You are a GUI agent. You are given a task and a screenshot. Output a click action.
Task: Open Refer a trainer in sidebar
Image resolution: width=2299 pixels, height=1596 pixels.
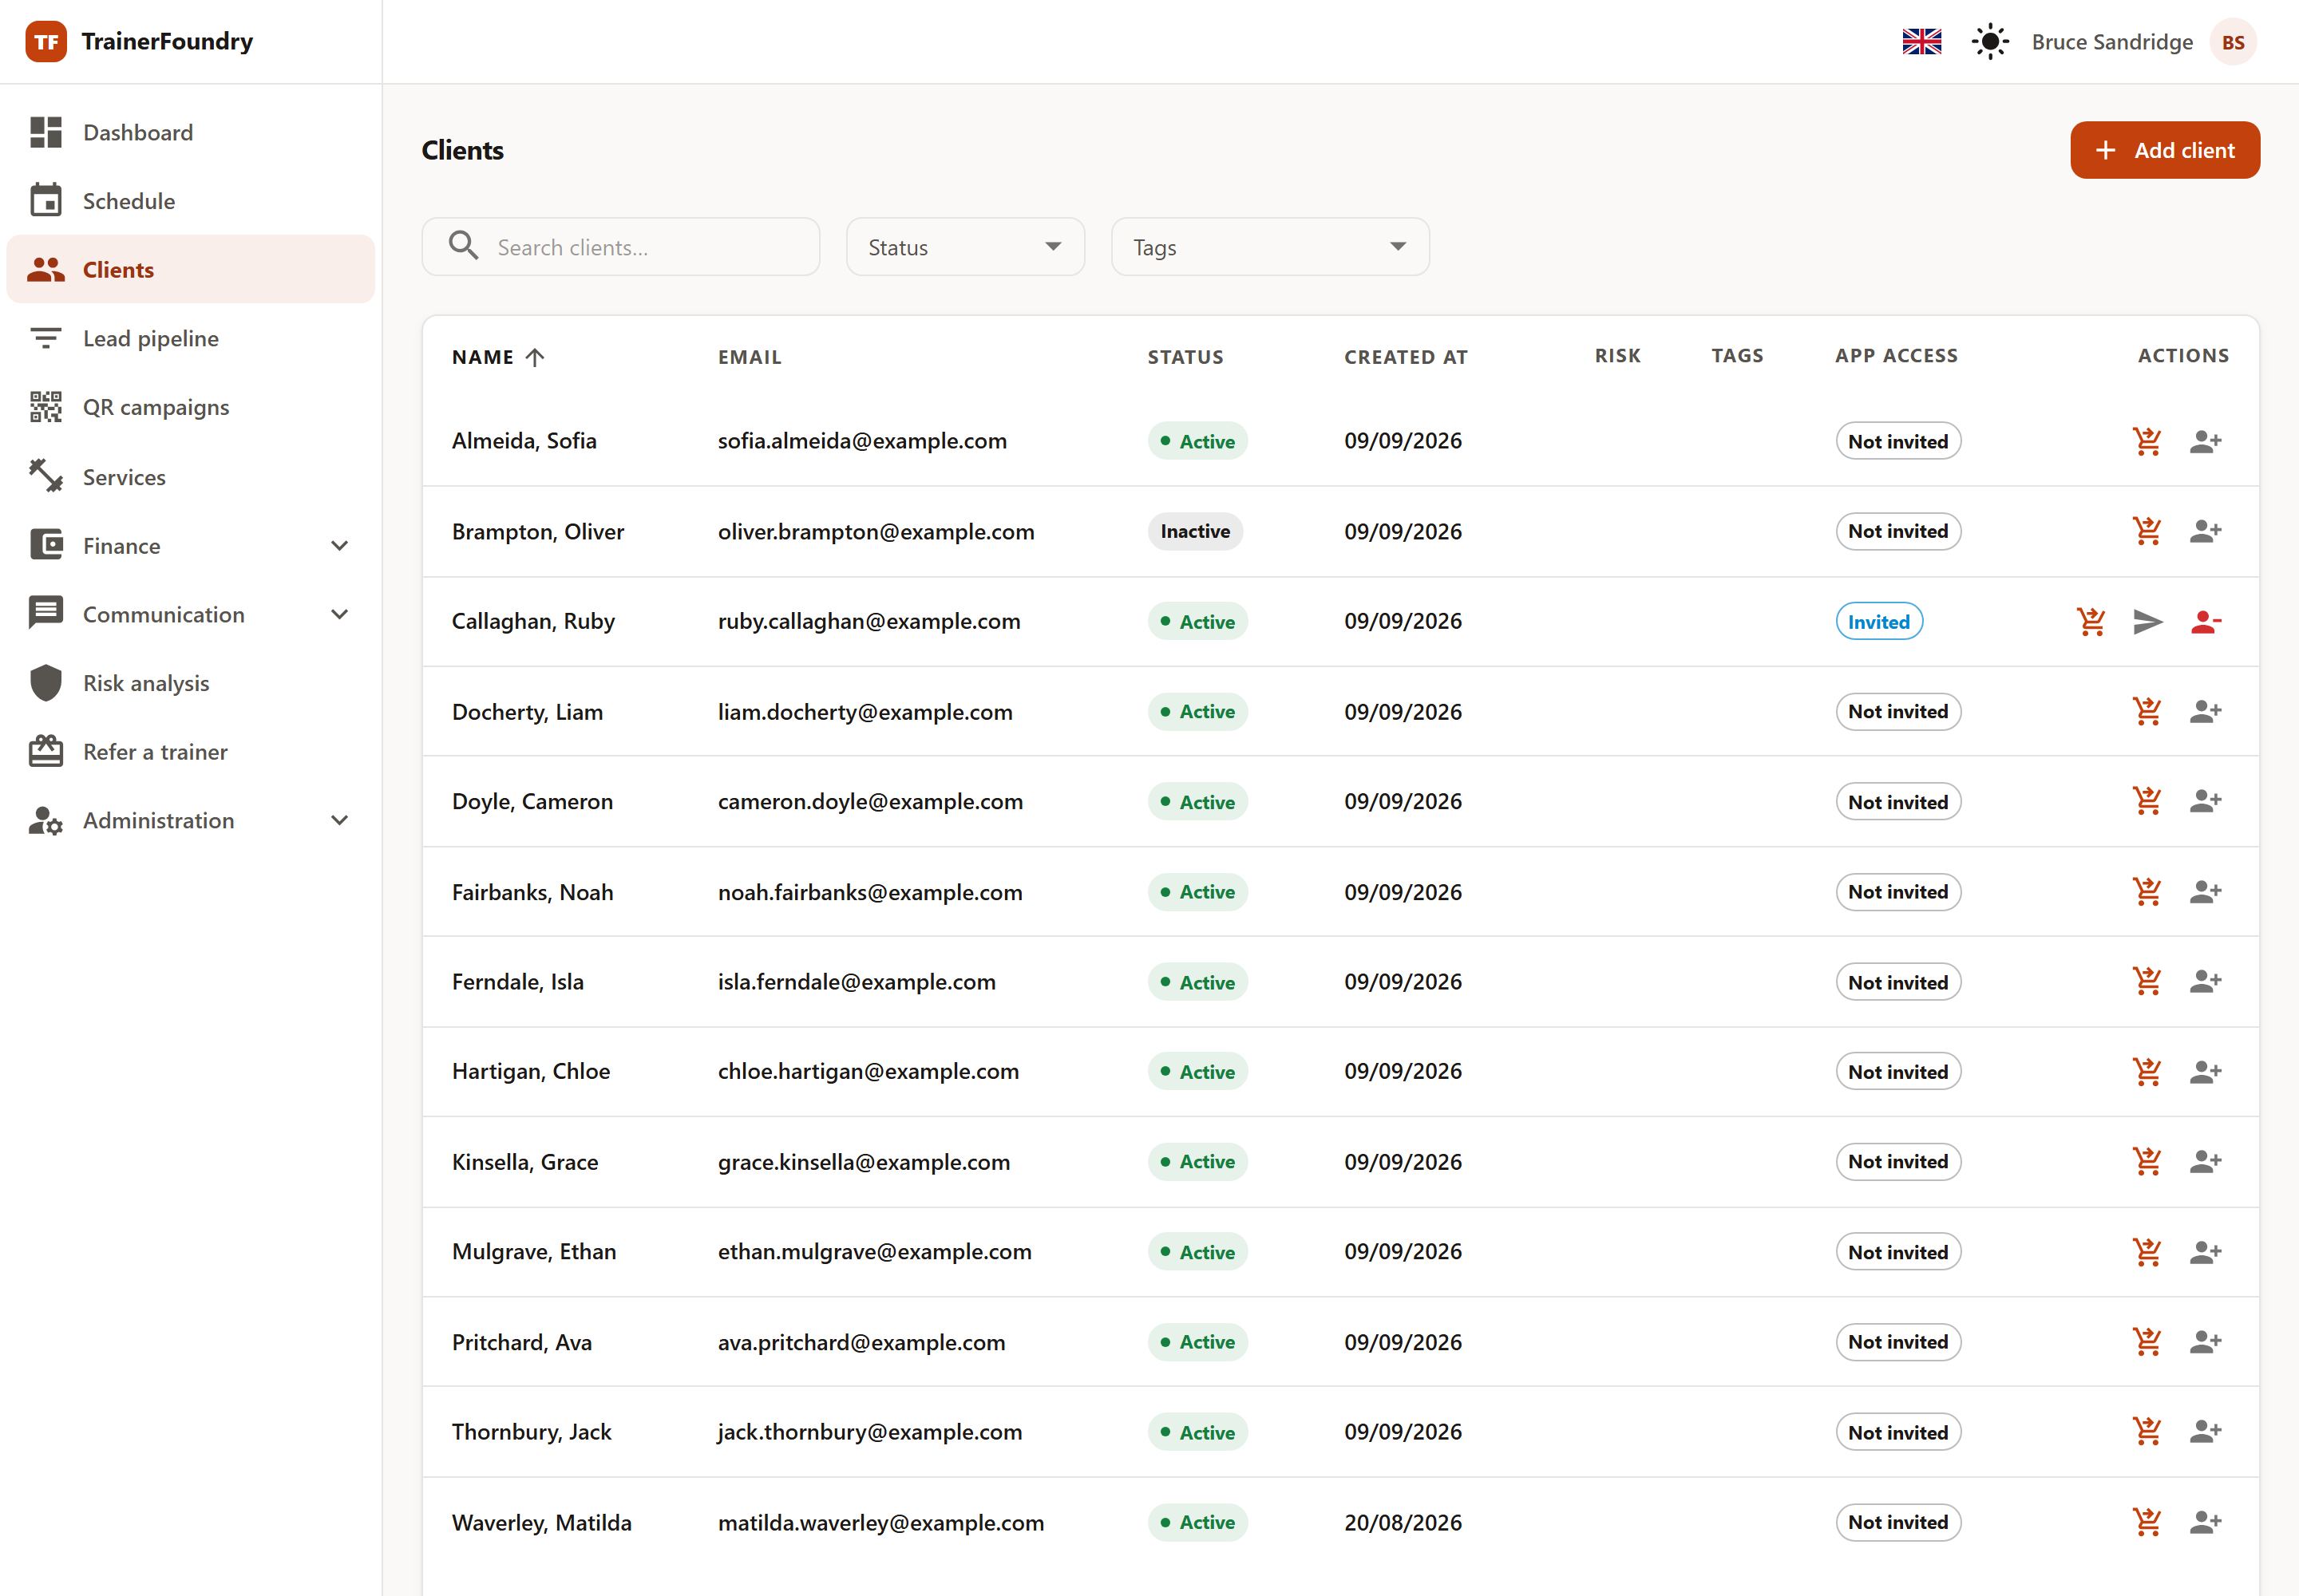click(x=190, y=752)
